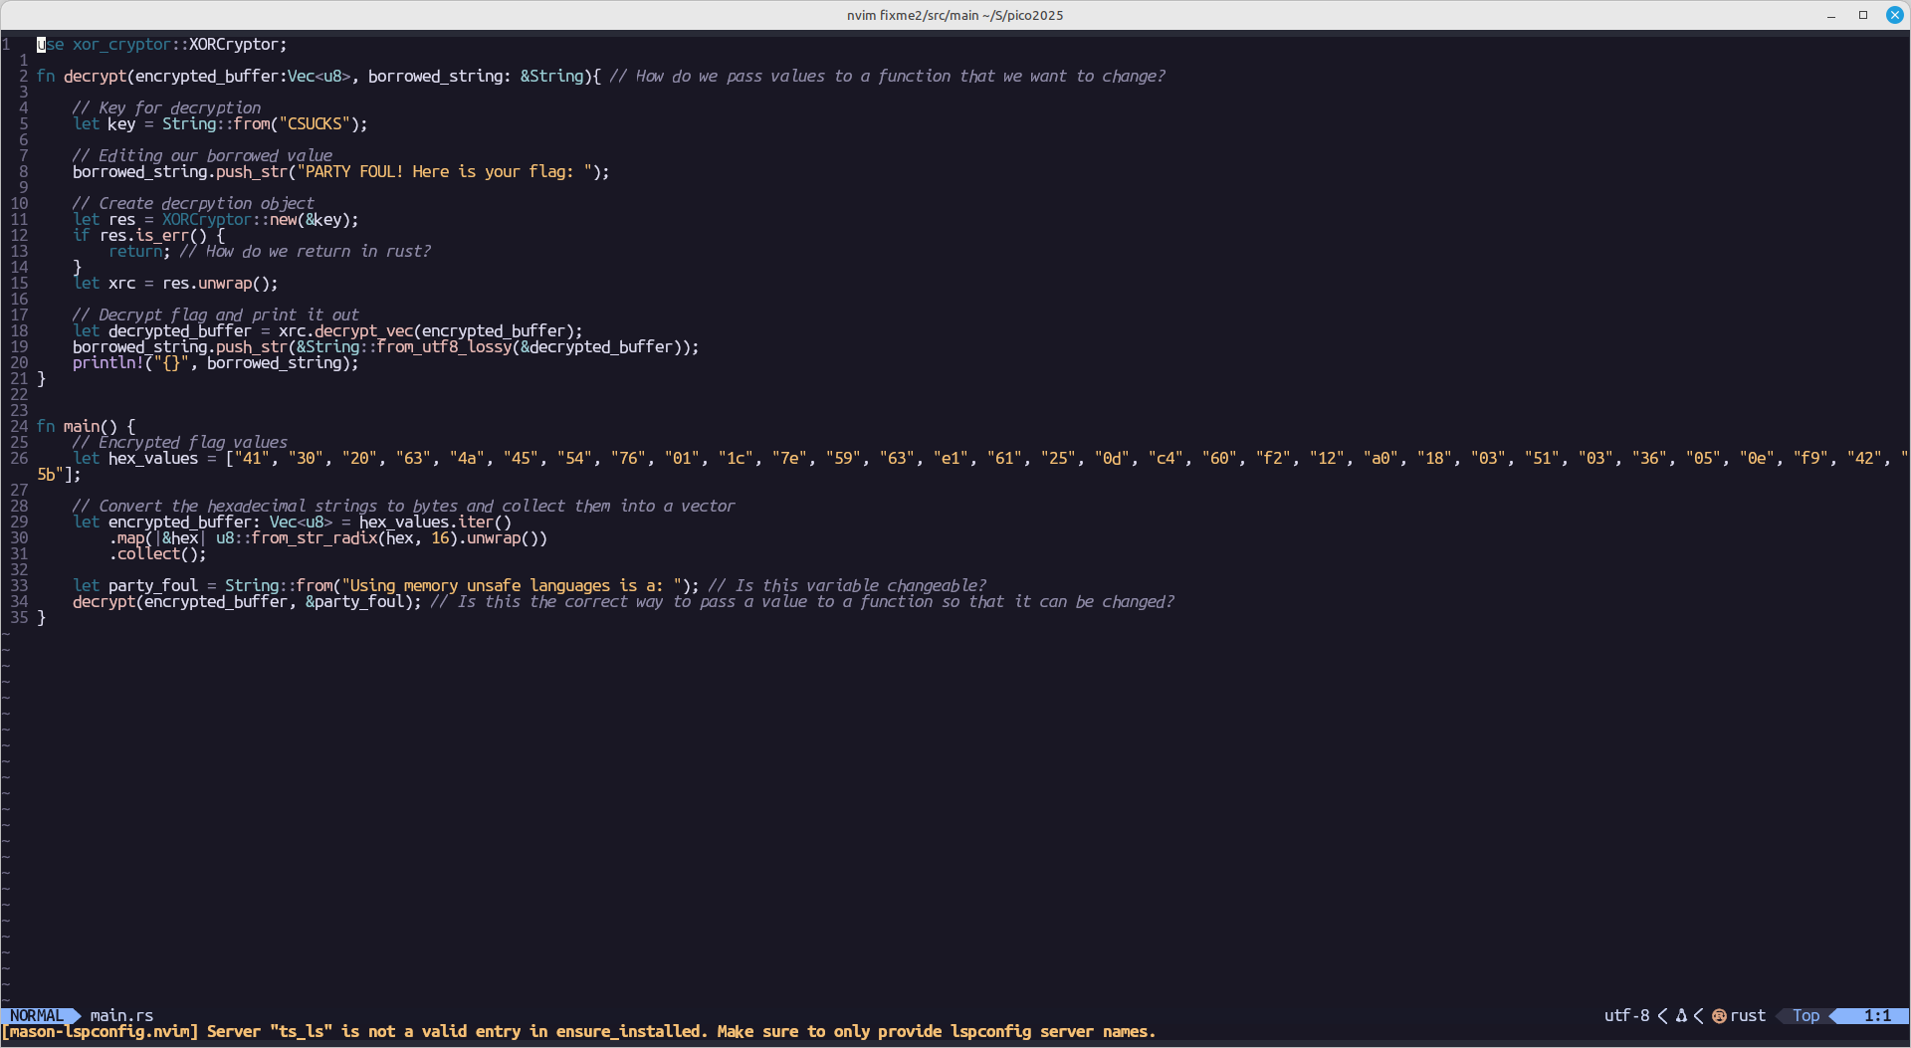Click the NORMAL mode indicator
Viewport: 1911px width, 1048px height.
coord(36,1016)
